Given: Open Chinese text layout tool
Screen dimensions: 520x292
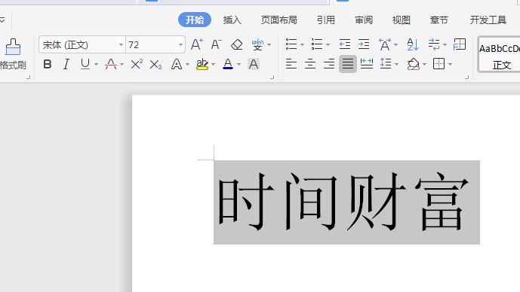Looking at the screenshot, I should pyautogui.click(x=385, y=44).
